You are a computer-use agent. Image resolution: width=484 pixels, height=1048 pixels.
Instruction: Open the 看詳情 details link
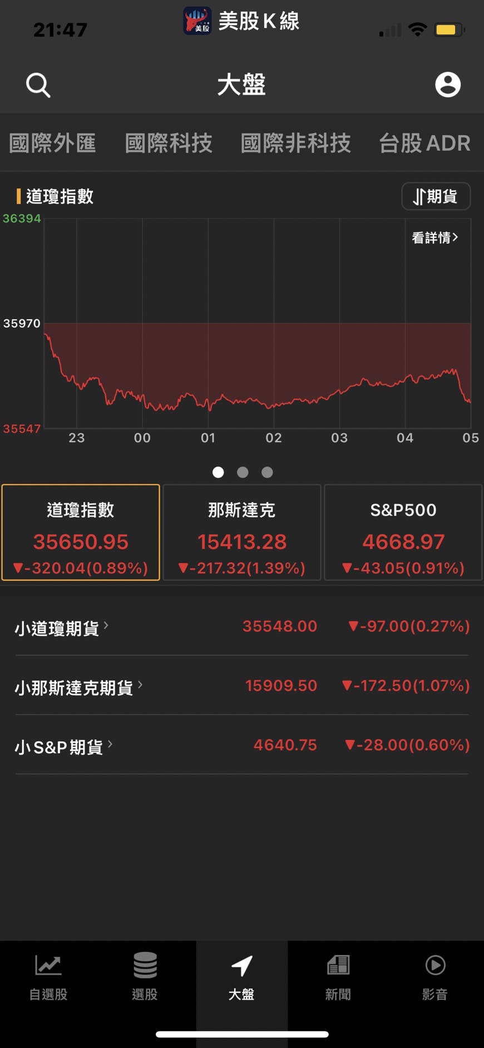pos(434,238)
